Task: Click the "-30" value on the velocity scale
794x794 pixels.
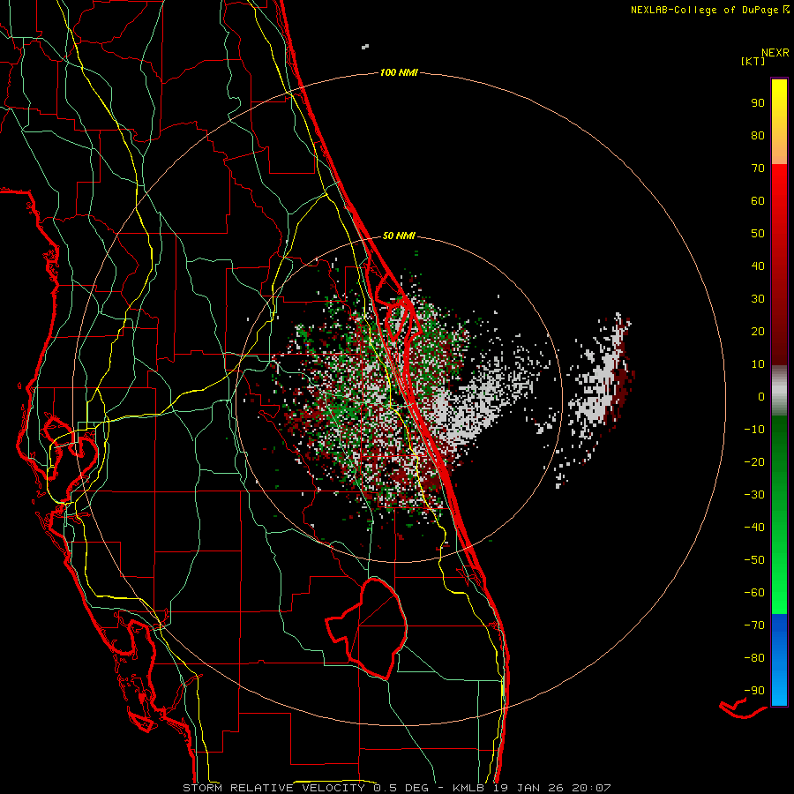Action: click(754, 495)
